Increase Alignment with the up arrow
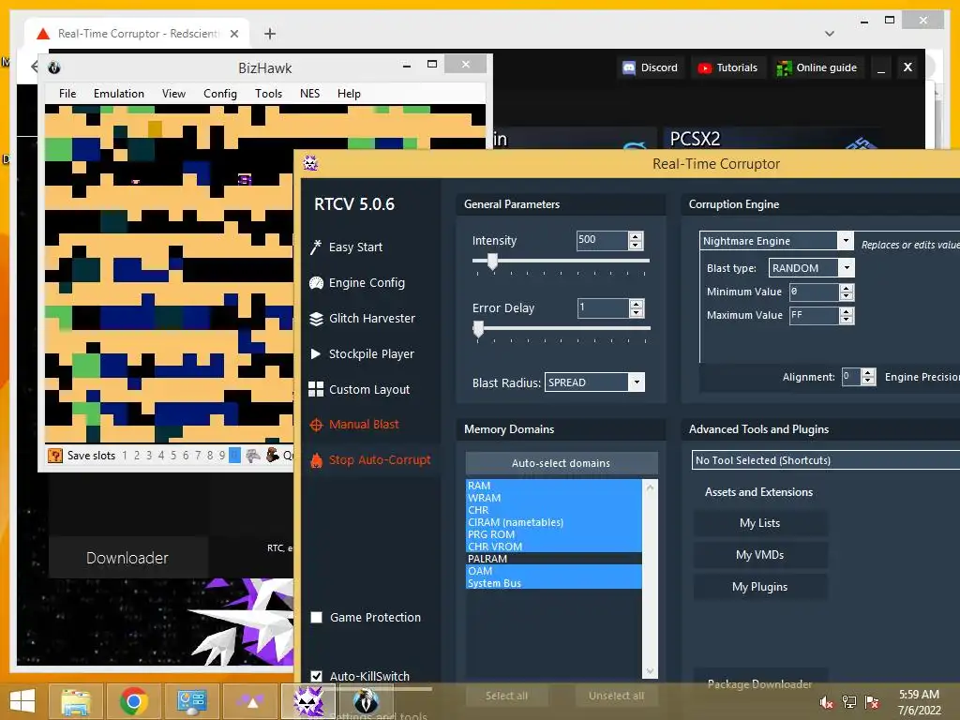This screenshot has height=720, width=960. pos(867,373)
